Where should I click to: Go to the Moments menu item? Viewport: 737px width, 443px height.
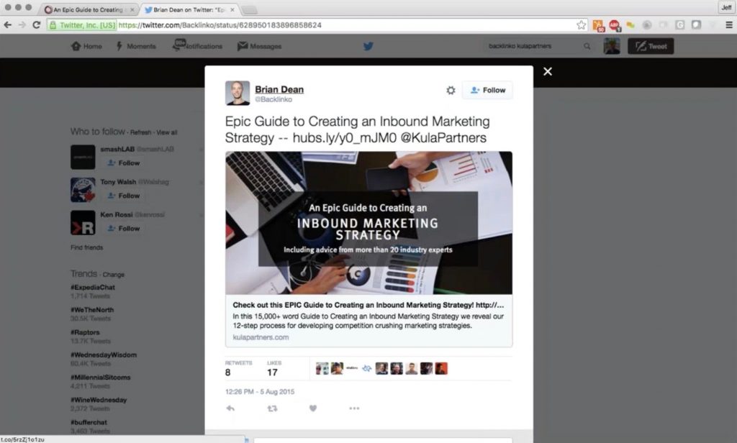(136, 46)
